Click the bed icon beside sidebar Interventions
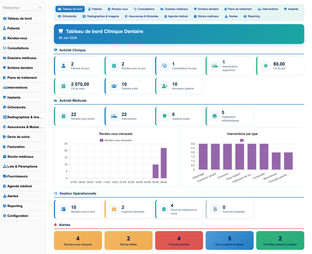The height and width of the screenshot is (254, 312). [5, 88]
